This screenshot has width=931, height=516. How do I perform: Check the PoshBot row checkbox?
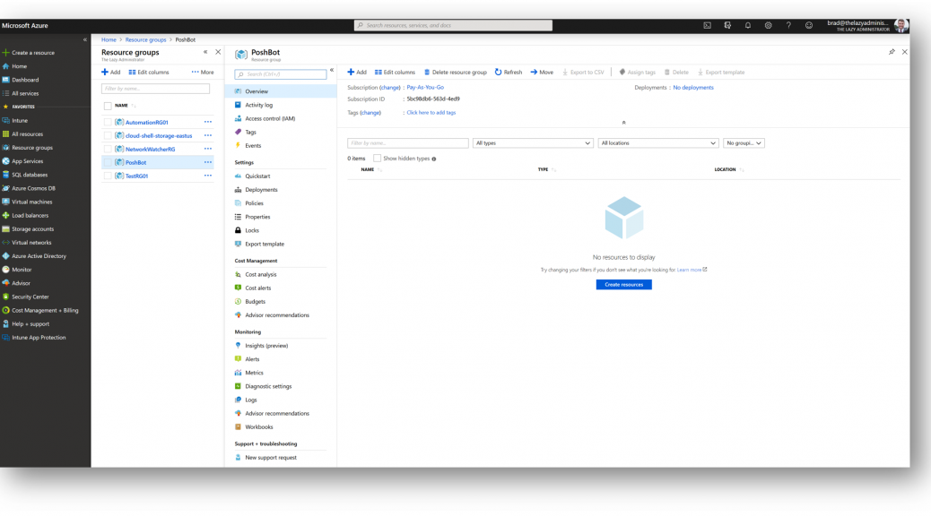tap(108, 162)
